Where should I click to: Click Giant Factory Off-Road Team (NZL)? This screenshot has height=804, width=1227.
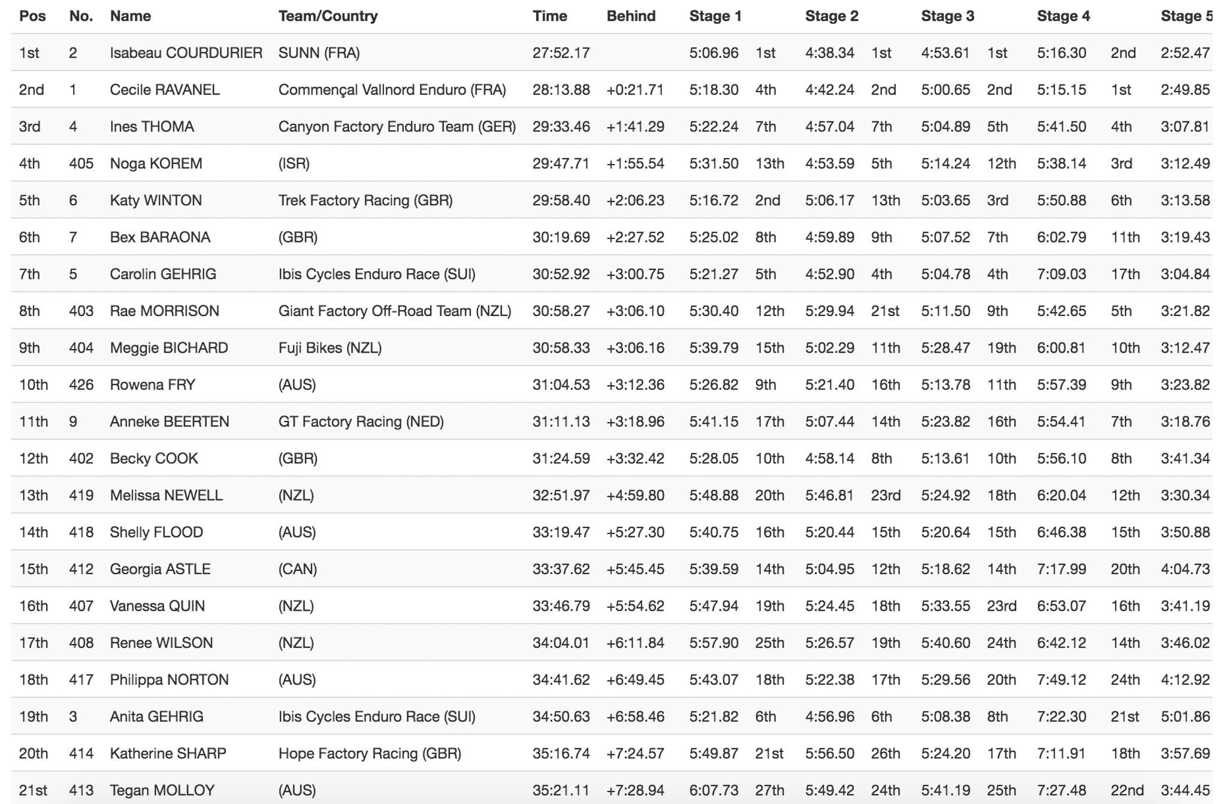point(395,311)
